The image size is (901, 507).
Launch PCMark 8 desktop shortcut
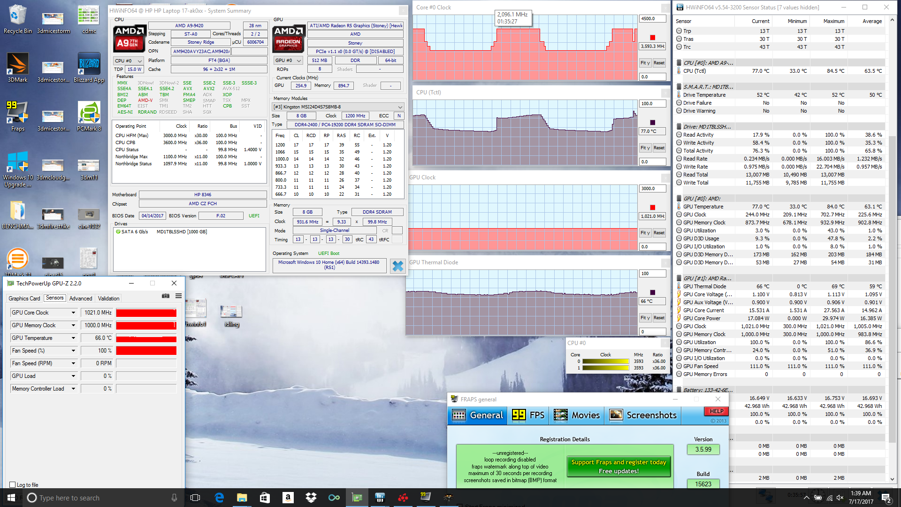click(89, 116)
